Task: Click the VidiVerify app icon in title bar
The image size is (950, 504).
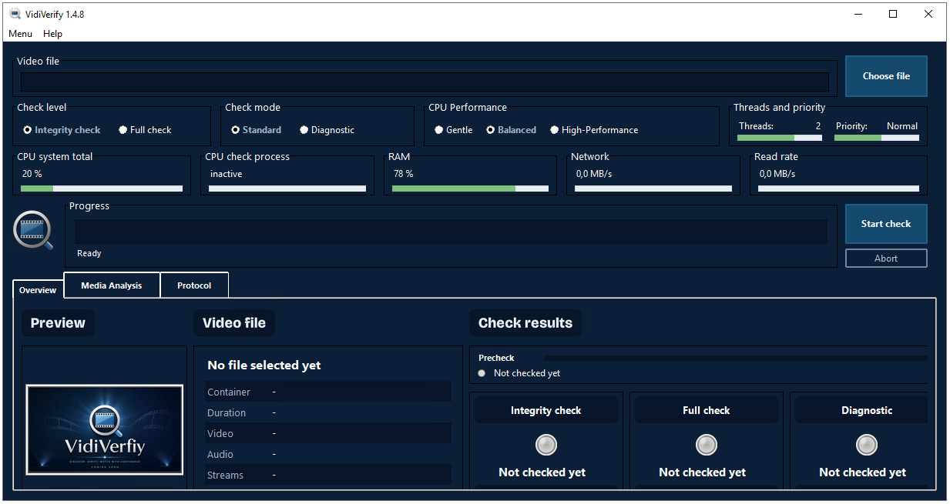Action: pos(14,14)
